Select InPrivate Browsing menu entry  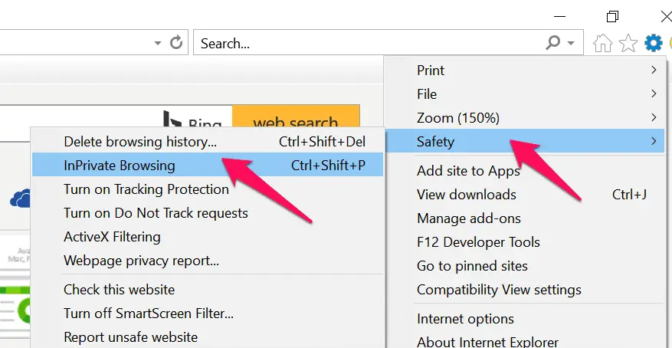pyautogui.click(x=208, y=165)
